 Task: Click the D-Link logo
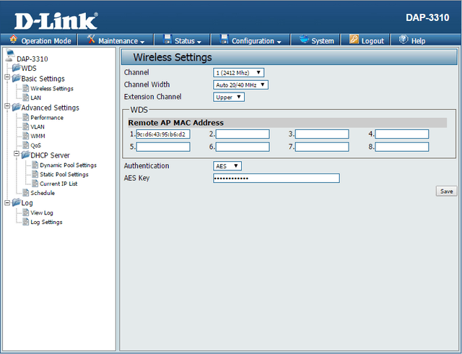coord(56,21)
